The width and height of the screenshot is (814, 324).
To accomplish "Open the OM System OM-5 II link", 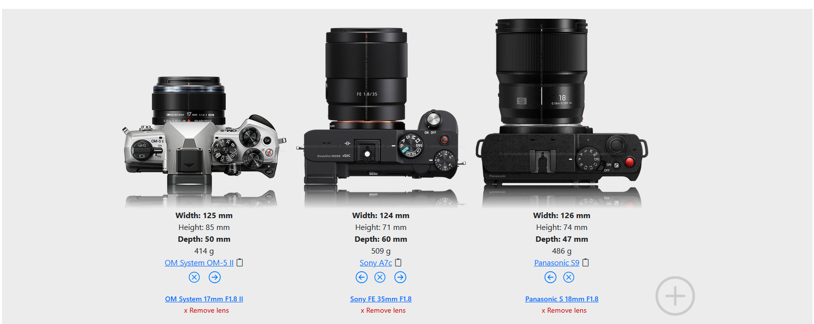I will 199,263.
